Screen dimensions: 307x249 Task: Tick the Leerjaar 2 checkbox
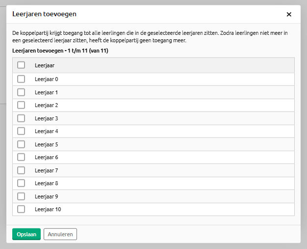(x=21, y=105)
